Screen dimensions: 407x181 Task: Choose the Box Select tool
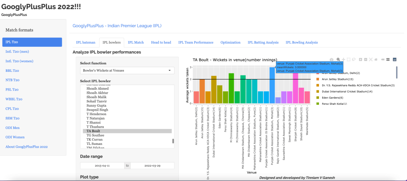[x=348, y=60]
